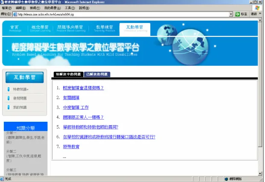Click the page scrollbar down arrow

click(260, 173)
